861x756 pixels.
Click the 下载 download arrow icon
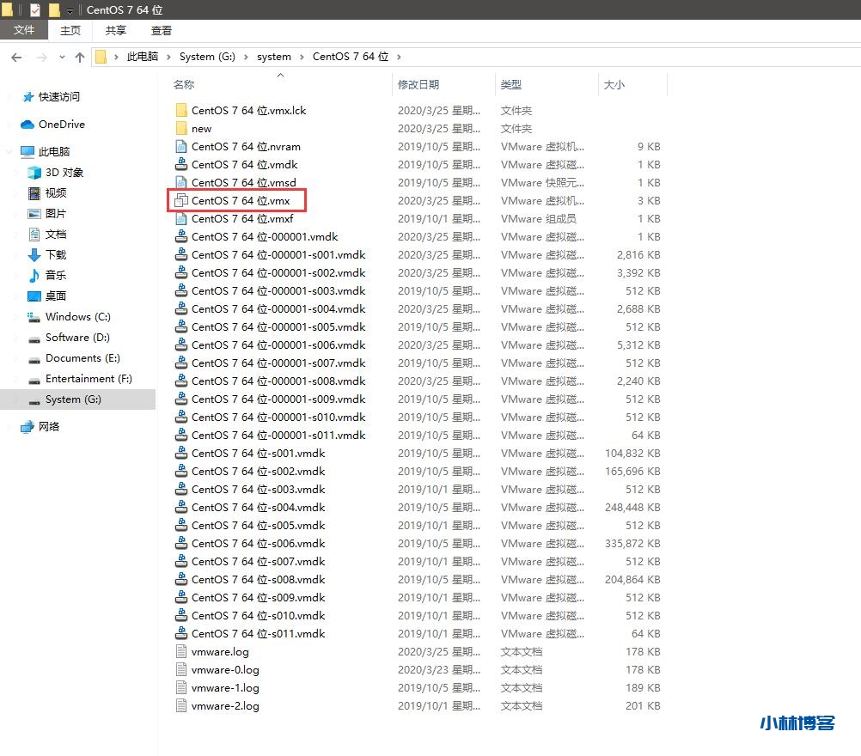pos(34,255)
